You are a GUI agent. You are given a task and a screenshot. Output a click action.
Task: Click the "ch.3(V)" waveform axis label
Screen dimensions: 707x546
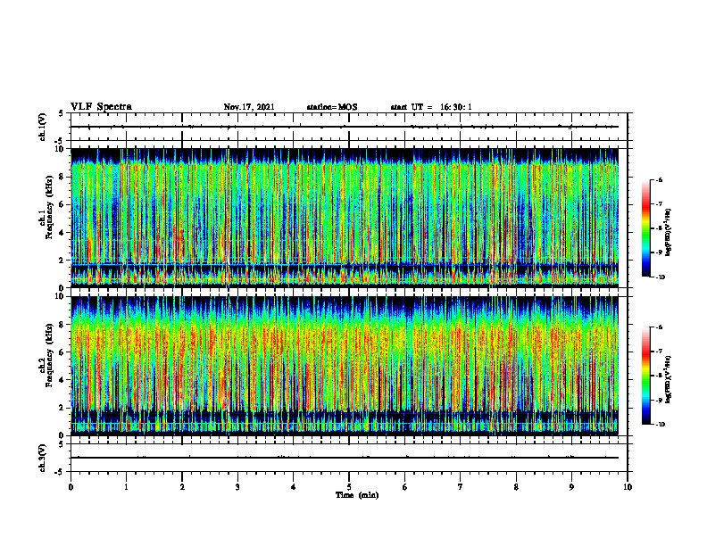coord(43,458)
